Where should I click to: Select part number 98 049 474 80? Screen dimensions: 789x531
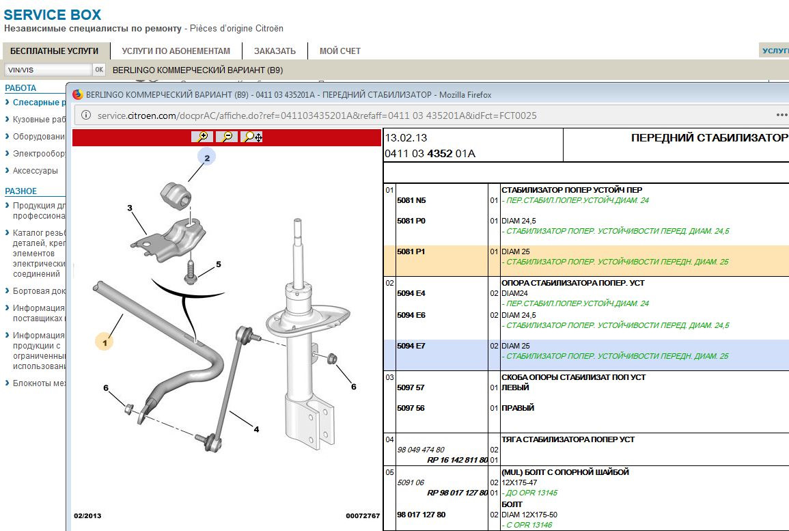421,450
